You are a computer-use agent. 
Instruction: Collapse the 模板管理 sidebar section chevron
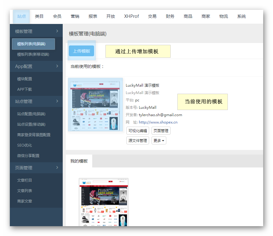(x=57, y=31)
